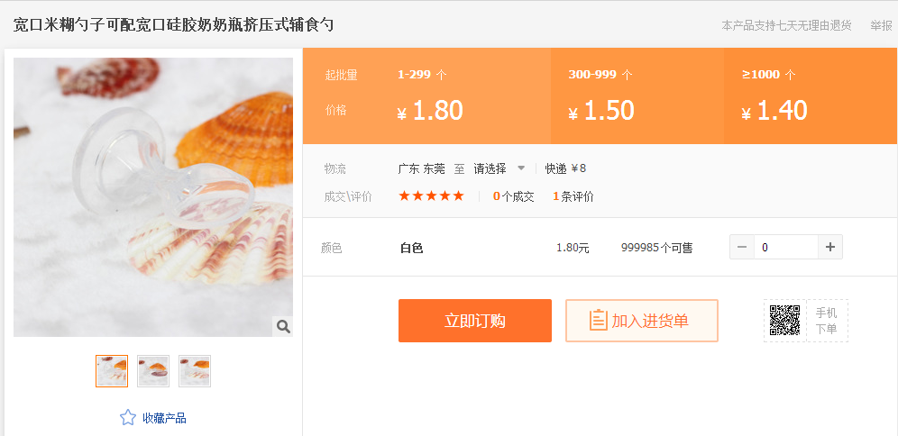The height and width of the screenshot is (436, 898).
Task: Open the 1条评价 reviews link
Action: [x=573, y=196]
